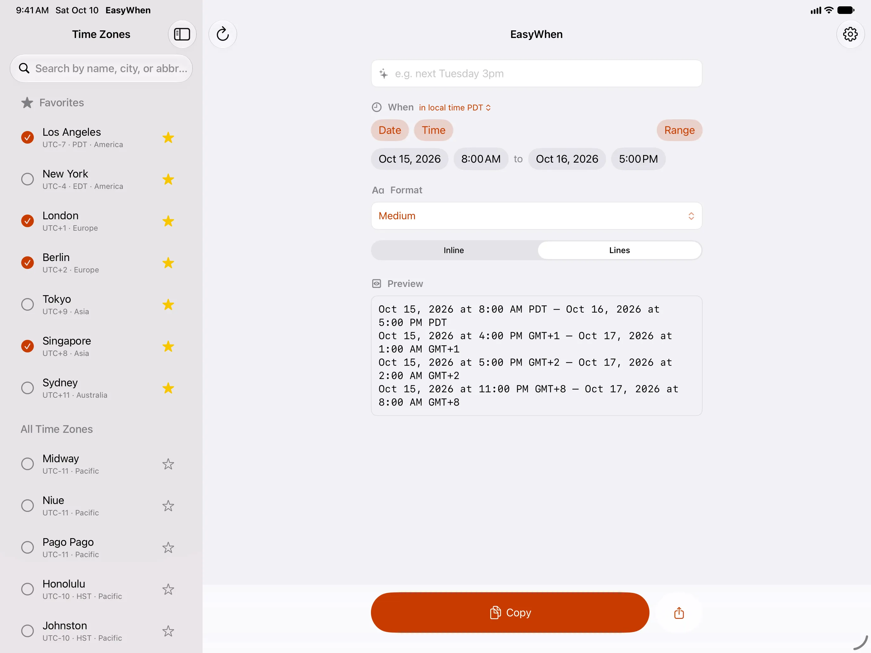The width and height of the screenshot is (871, 653).
Task: Uncheck the London time zone
Action: 27,221
